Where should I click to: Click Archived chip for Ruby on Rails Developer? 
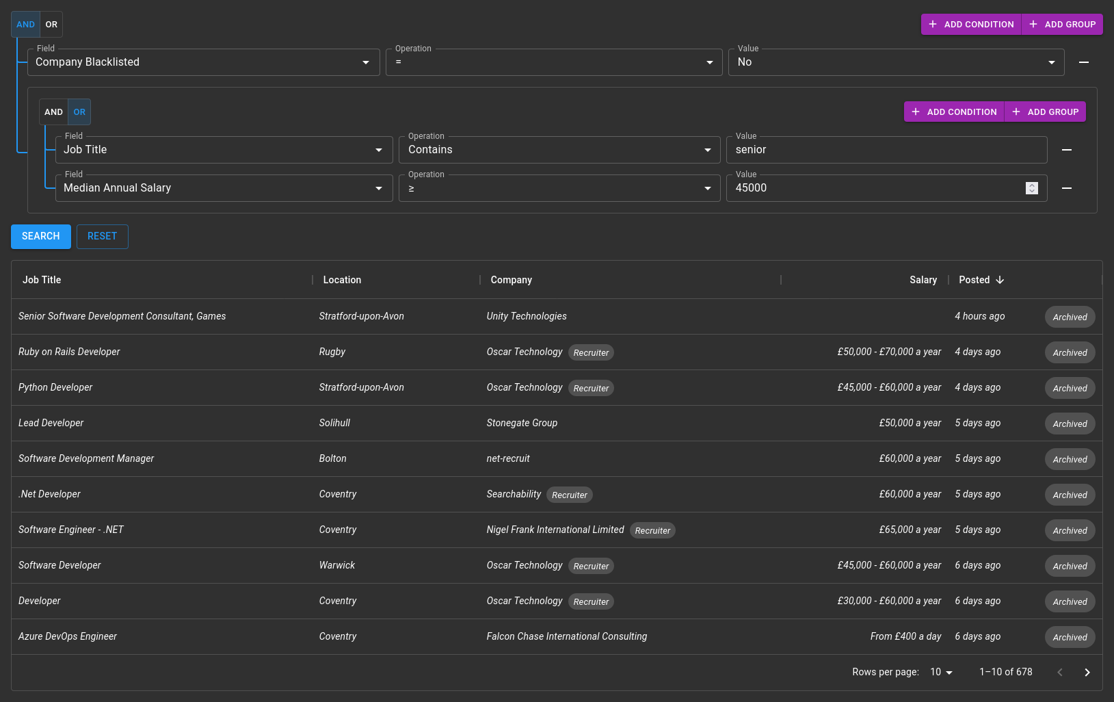point(1070,352)
